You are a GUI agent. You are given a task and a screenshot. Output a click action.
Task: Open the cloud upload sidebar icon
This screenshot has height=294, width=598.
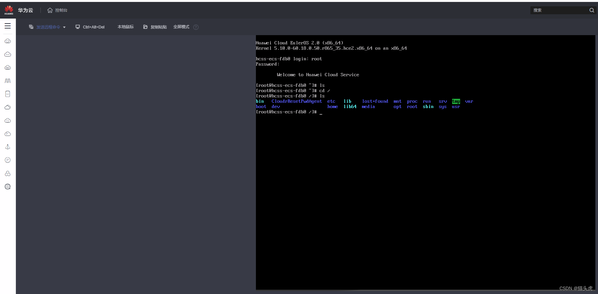coord(8,121)
